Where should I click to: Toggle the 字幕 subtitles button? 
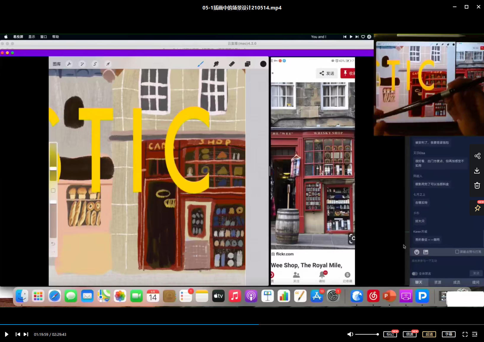[449, 334]
